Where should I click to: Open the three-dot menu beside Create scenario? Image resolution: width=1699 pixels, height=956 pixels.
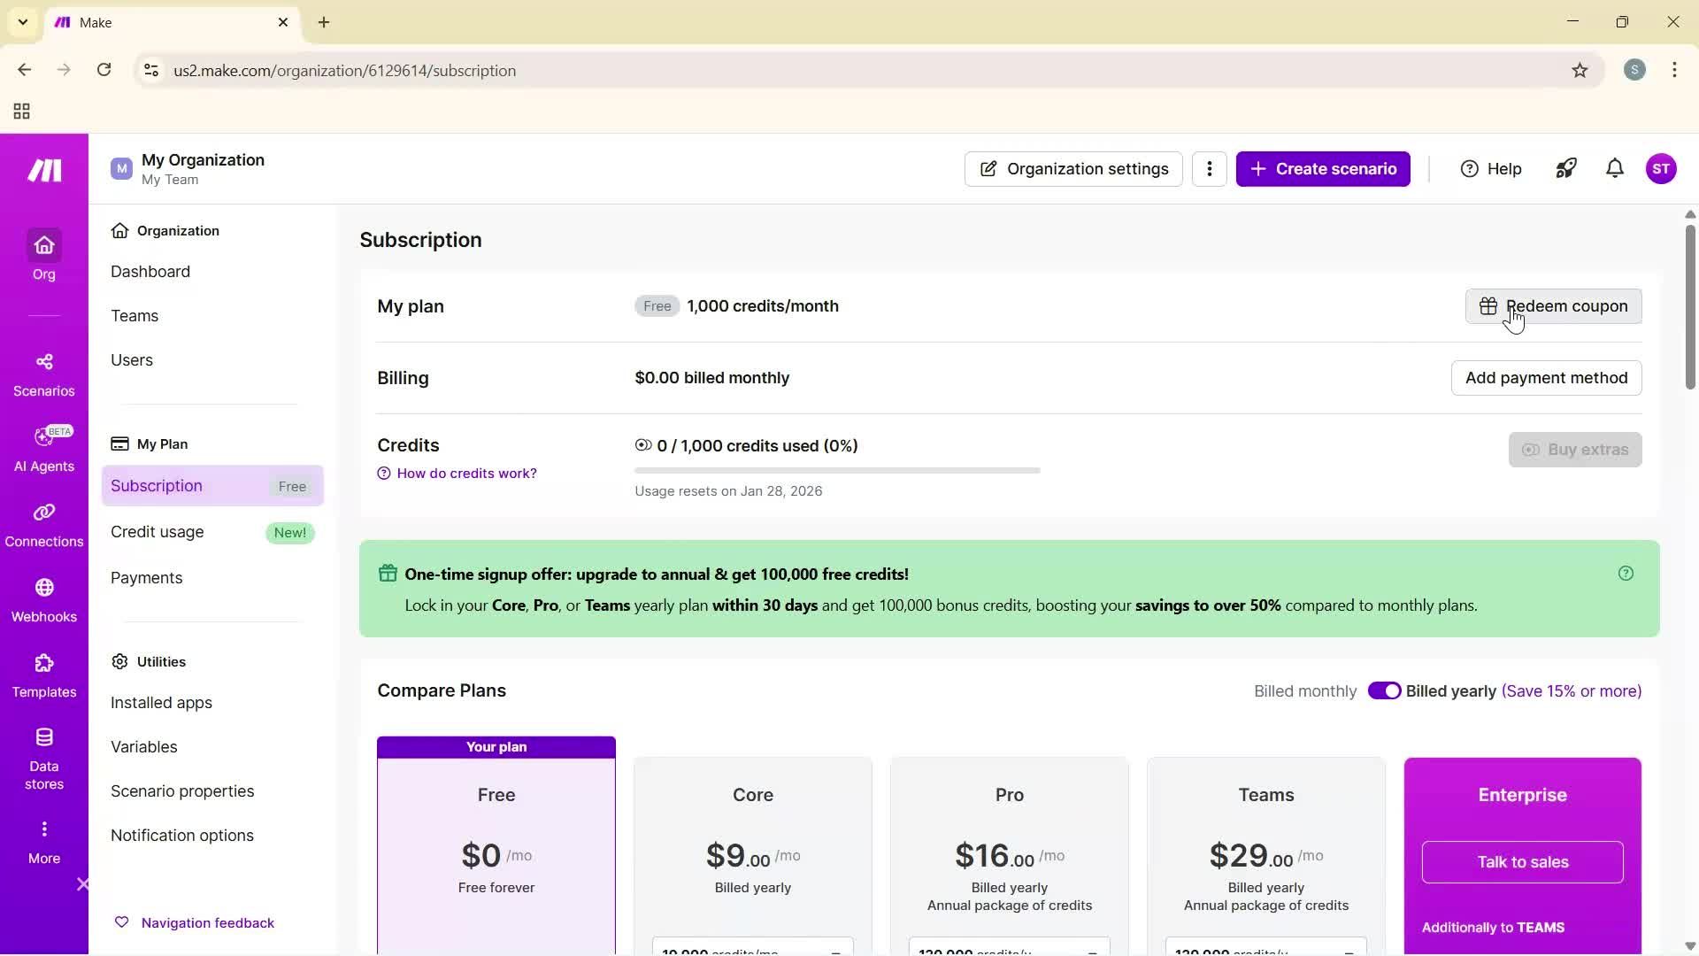click(x=1210, y=168)
